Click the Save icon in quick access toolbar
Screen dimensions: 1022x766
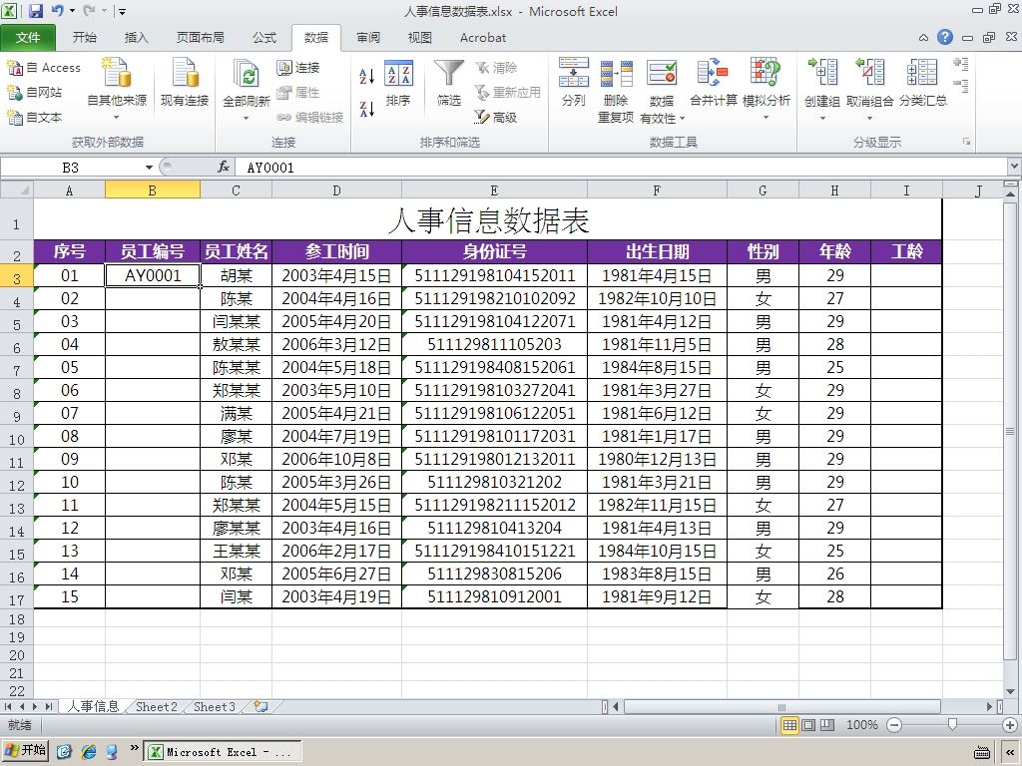36,10
